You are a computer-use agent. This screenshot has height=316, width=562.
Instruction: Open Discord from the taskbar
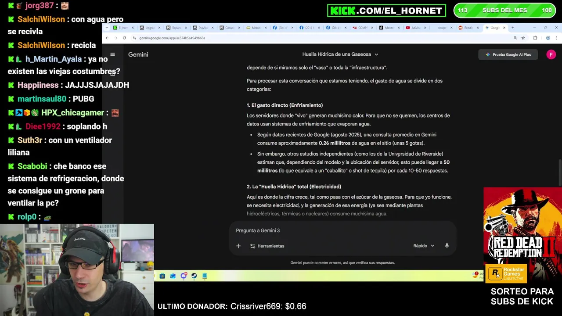coord(184,276)
